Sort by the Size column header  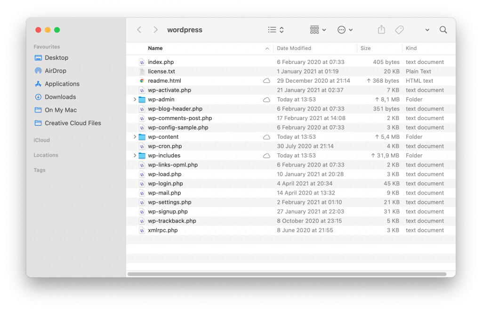point(365,48)
